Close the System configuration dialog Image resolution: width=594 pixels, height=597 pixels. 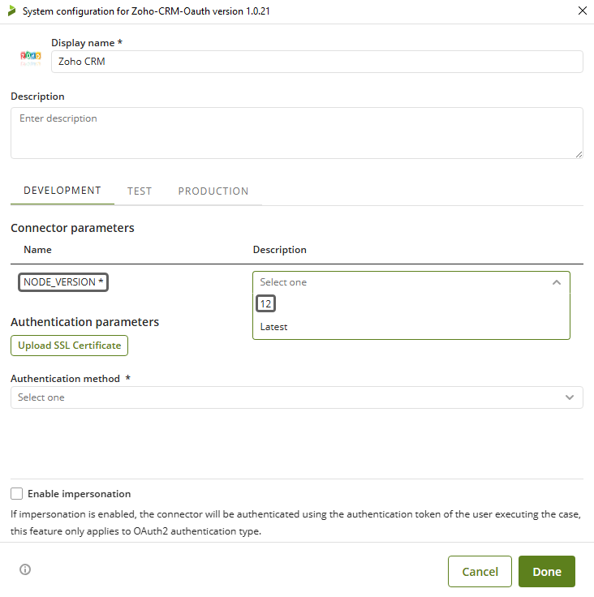point(582,11)
